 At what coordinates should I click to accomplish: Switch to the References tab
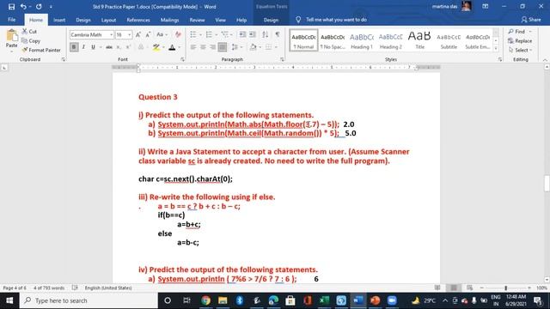click(138, 20)
